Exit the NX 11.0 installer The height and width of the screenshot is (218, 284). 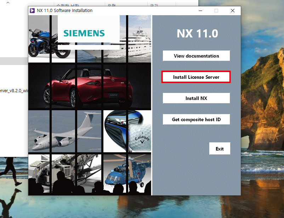pyautogui.click(x=220, y=149)
